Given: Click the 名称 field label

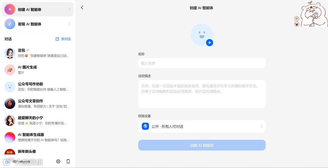Looking at the screenshot, I should click(x=142, y=54).
